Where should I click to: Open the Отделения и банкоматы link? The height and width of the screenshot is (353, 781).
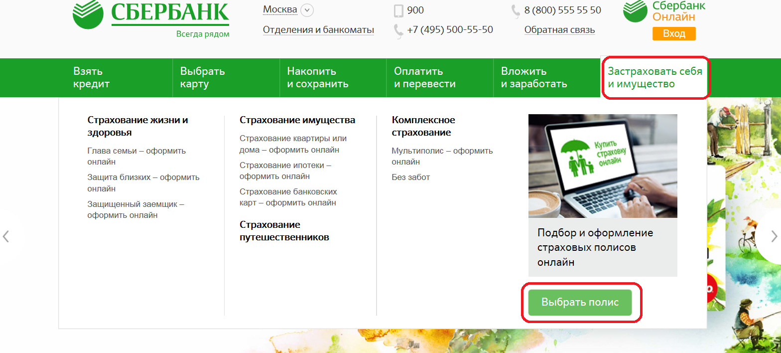[x=318, y=30]
